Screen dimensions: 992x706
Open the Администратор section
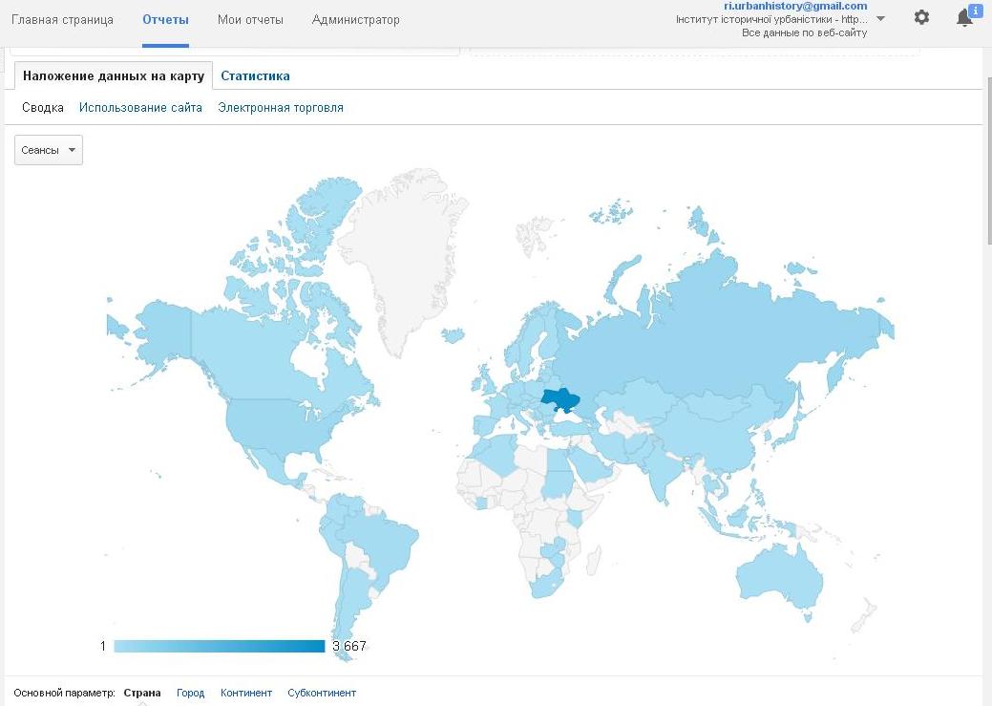[x=355, y=20]
